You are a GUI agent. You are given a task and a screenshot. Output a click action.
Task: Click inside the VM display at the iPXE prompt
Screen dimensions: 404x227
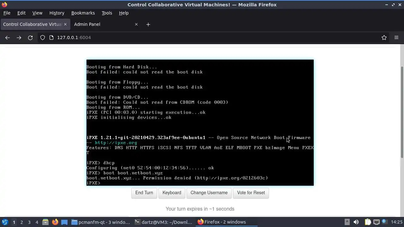point(93,183)
